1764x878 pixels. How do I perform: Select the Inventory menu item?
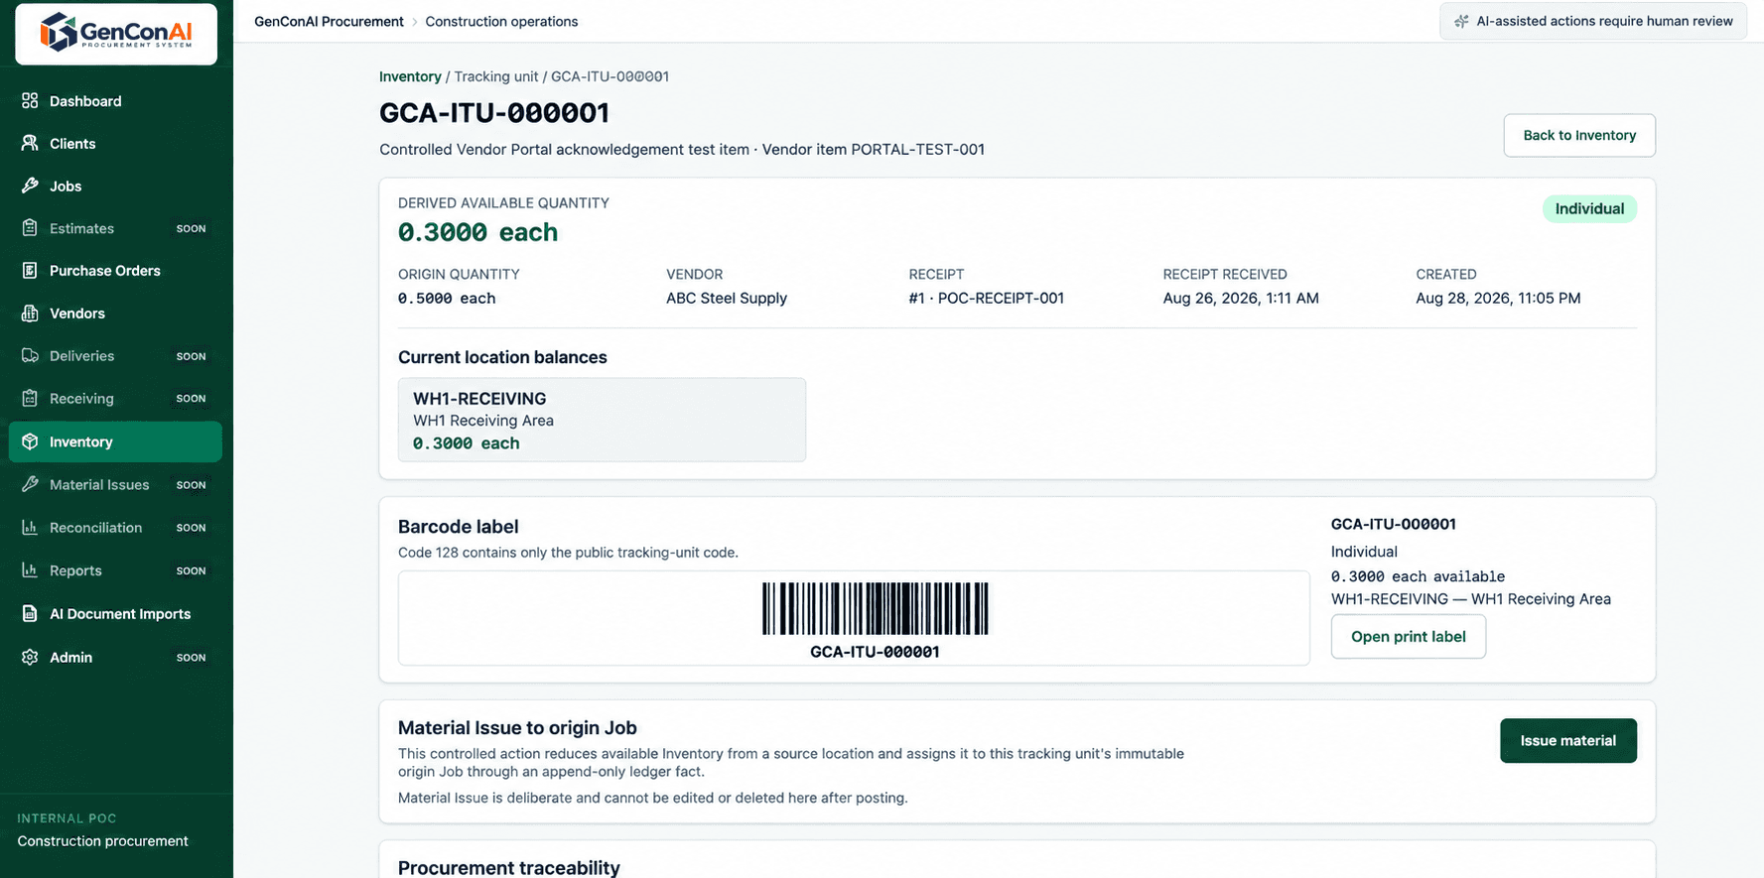(x=115, y=441)
